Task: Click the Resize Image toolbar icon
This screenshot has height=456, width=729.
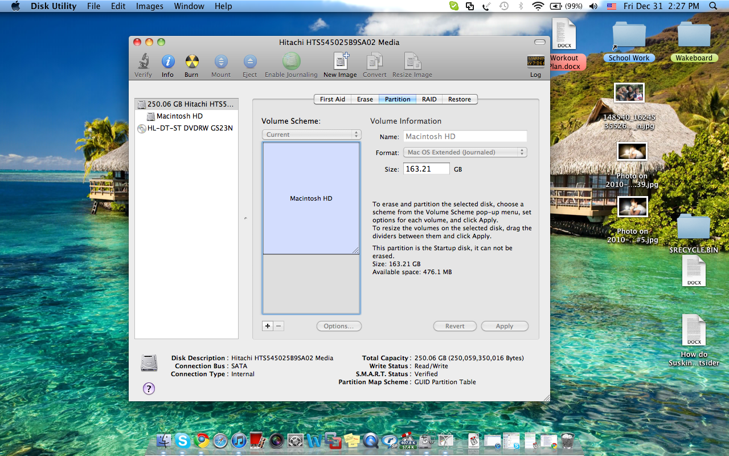Action: [412, 61]
